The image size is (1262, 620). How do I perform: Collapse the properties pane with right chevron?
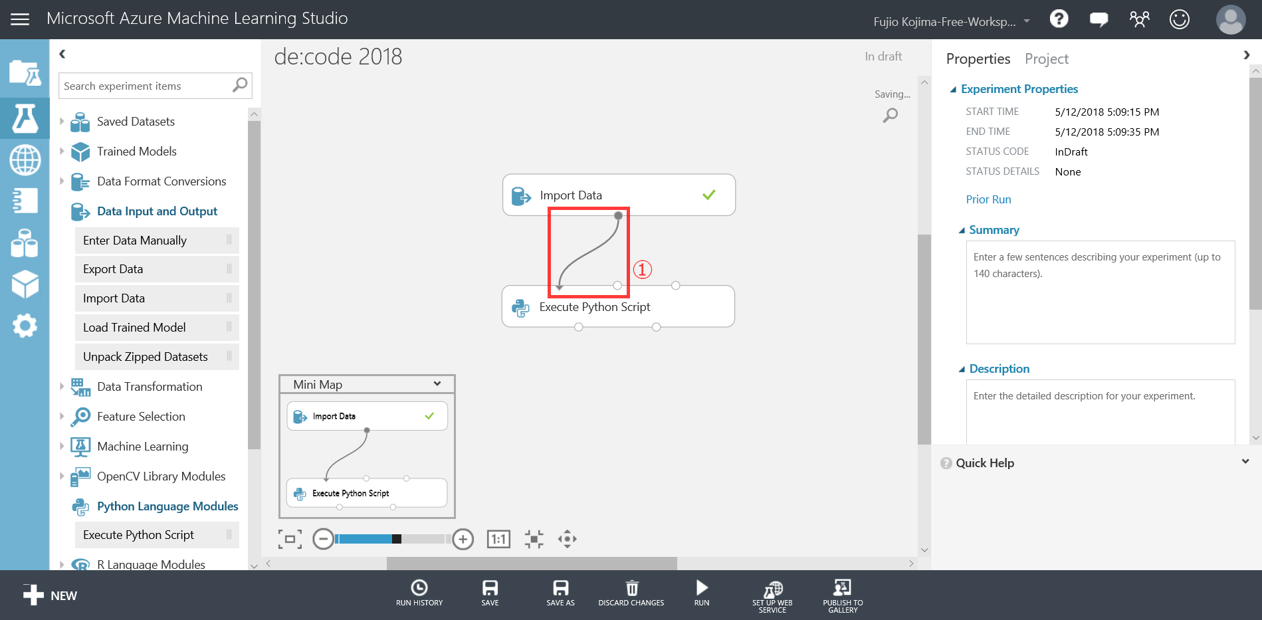click(1247, 55)
